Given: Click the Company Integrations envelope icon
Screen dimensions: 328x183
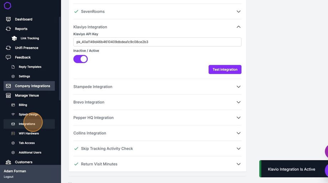Looking at the screenshot, I should pos(8,86).
